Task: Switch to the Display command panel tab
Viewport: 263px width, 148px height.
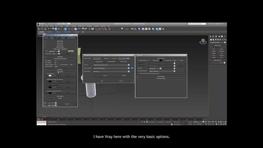Action: (222, 37)
